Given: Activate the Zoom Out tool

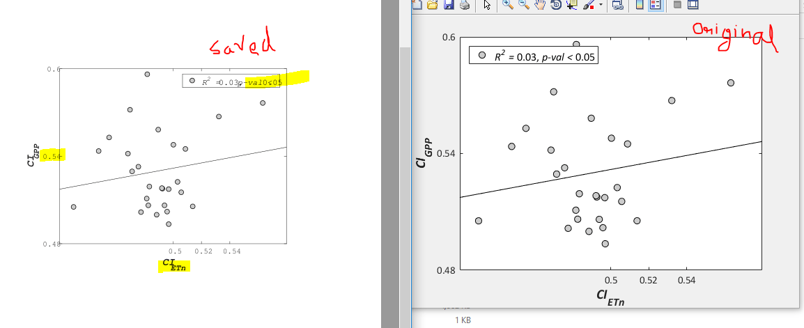Looking at the screenshot, I should pyautogui.click(x=523, y=5).
